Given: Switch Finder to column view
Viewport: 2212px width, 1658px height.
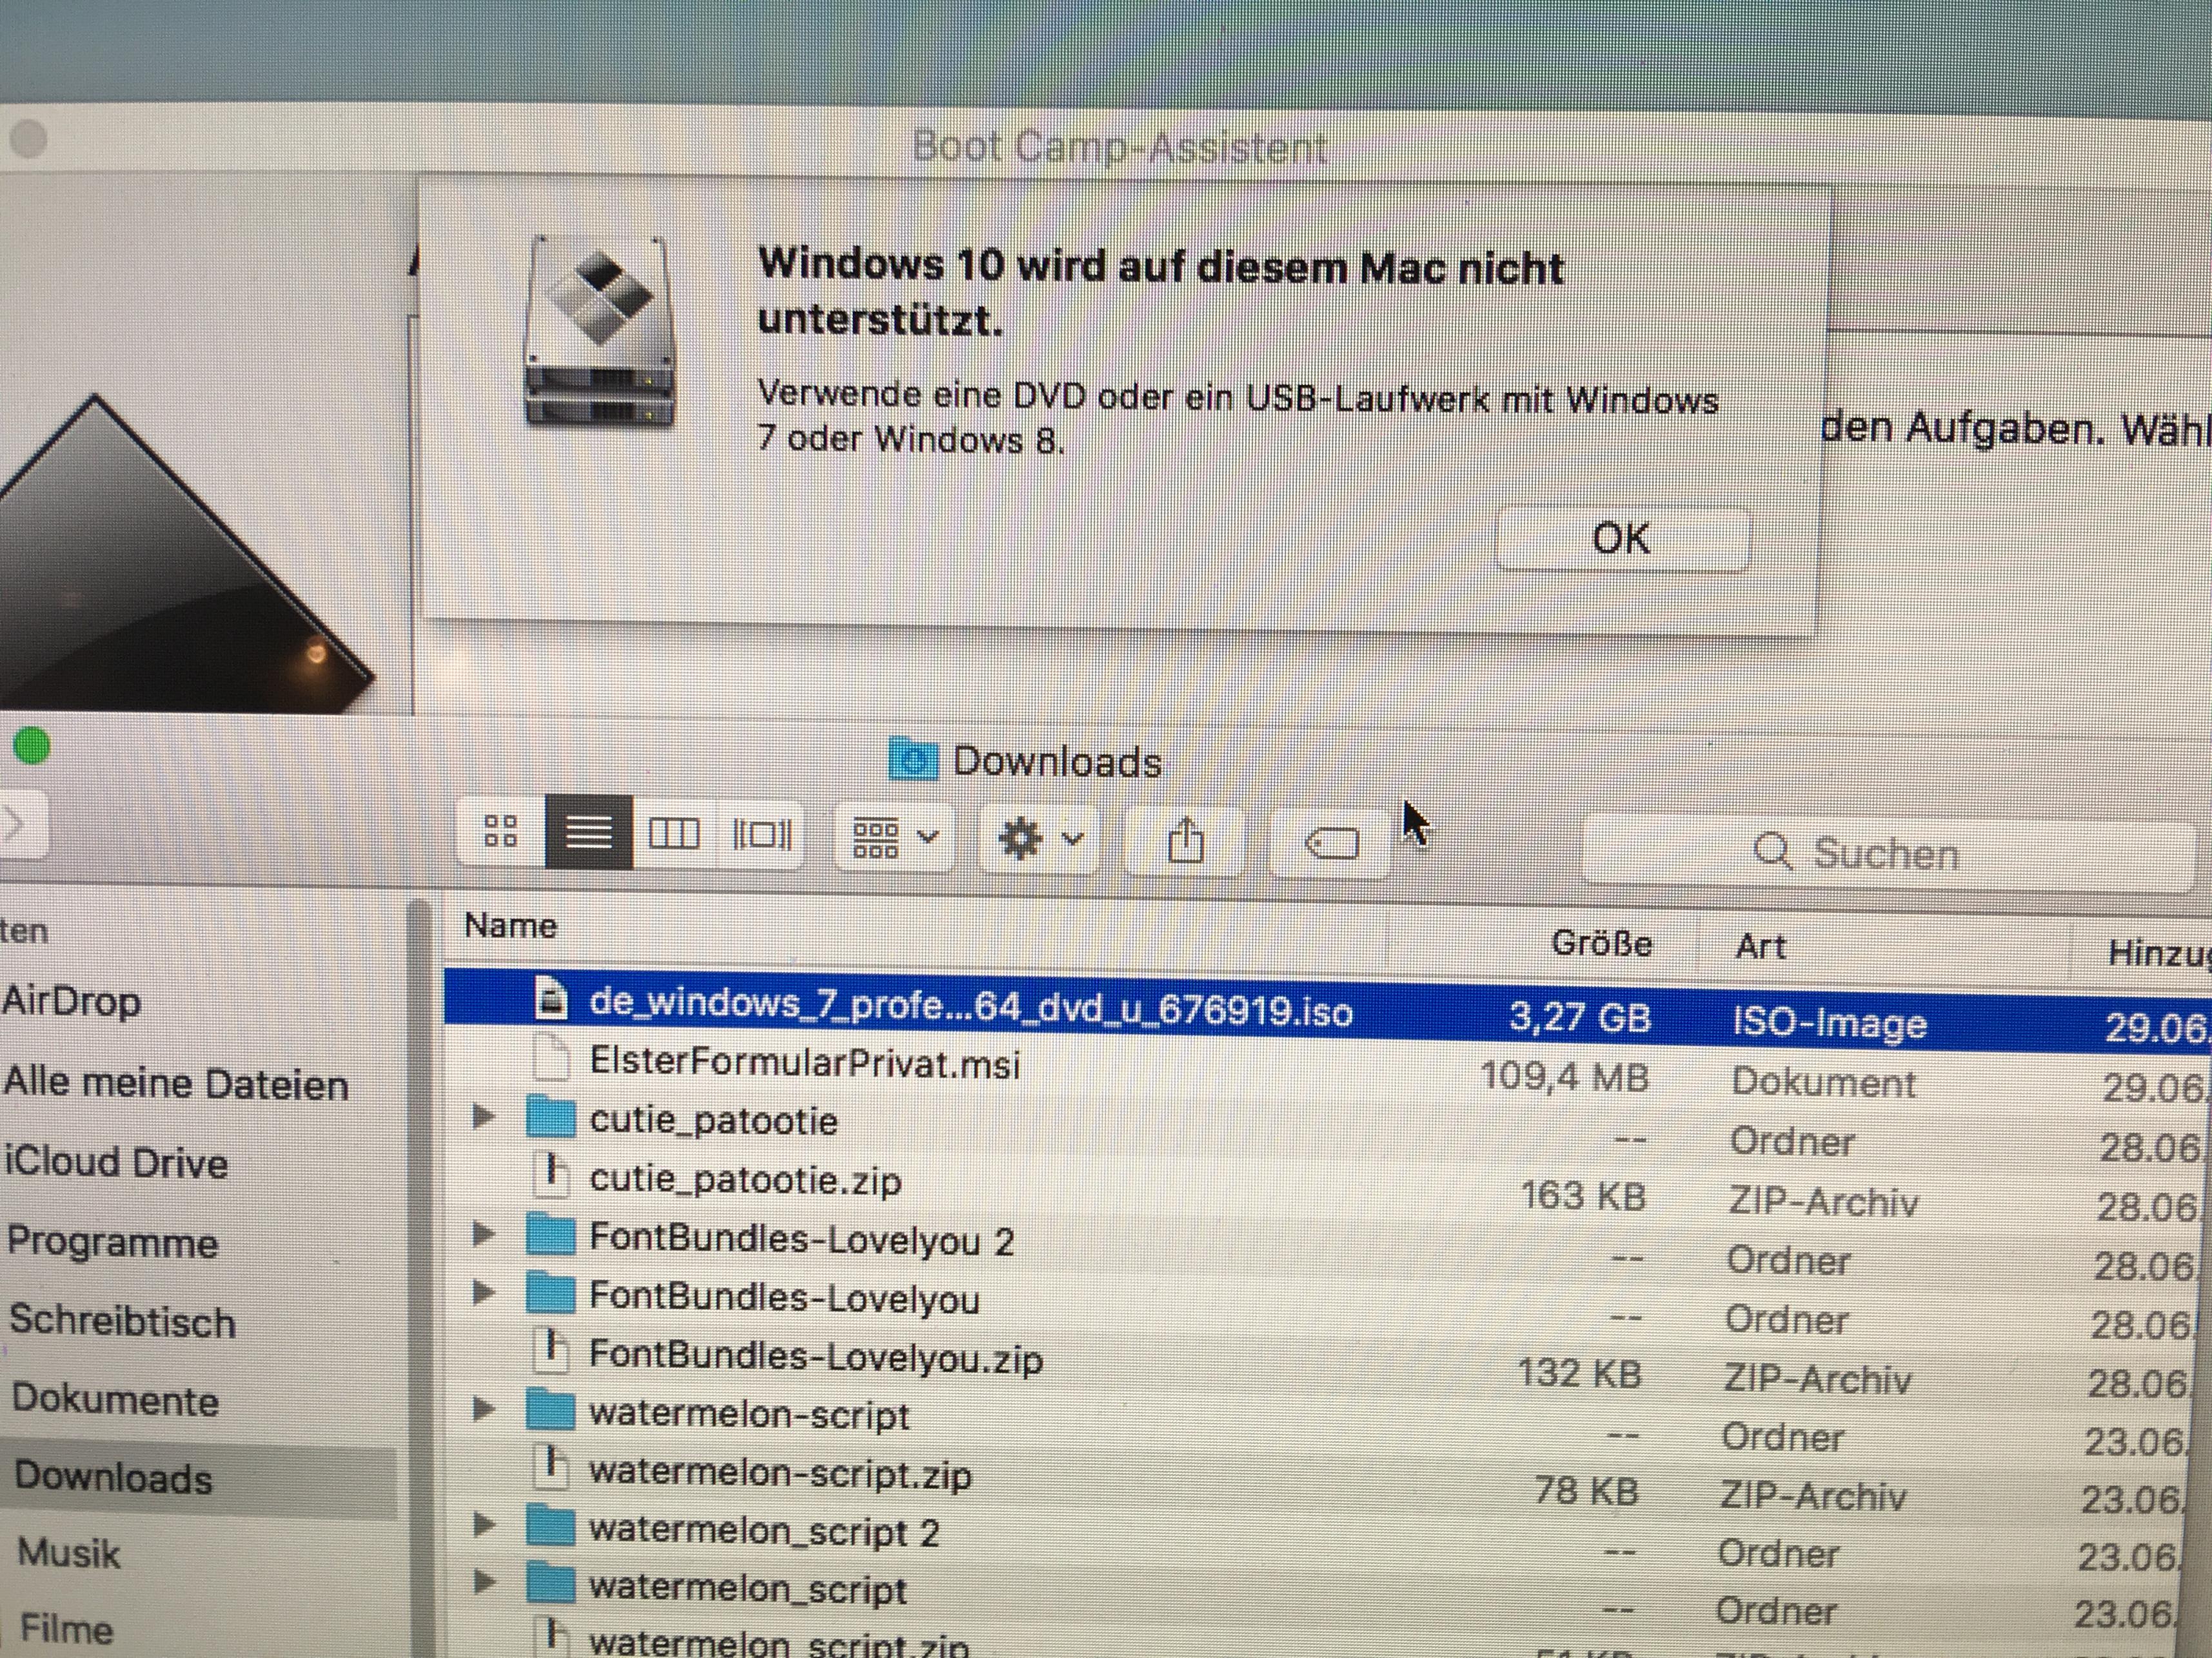Looking at the screenshot, I should 674,834.
